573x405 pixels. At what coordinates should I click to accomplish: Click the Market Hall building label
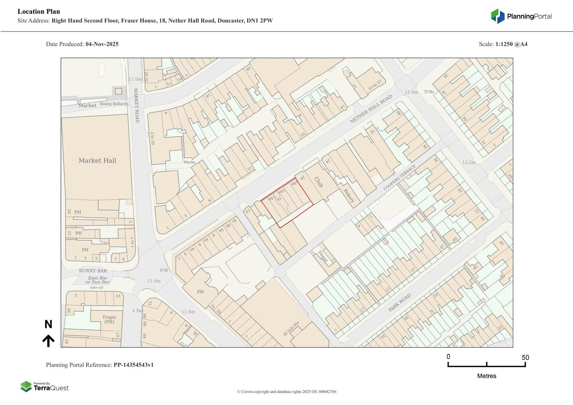97,161
